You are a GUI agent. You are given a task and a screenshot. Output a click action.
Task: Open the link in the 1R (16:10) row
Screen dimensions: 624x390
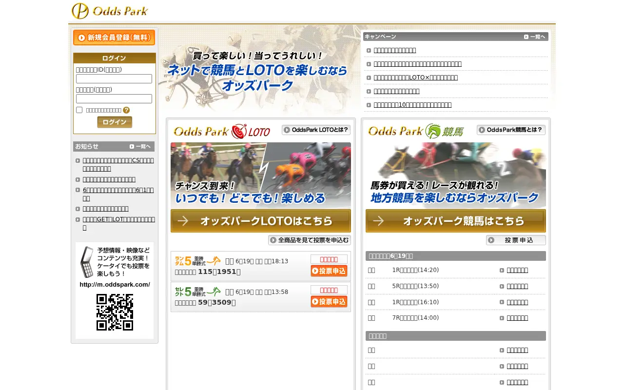[517, 302]
